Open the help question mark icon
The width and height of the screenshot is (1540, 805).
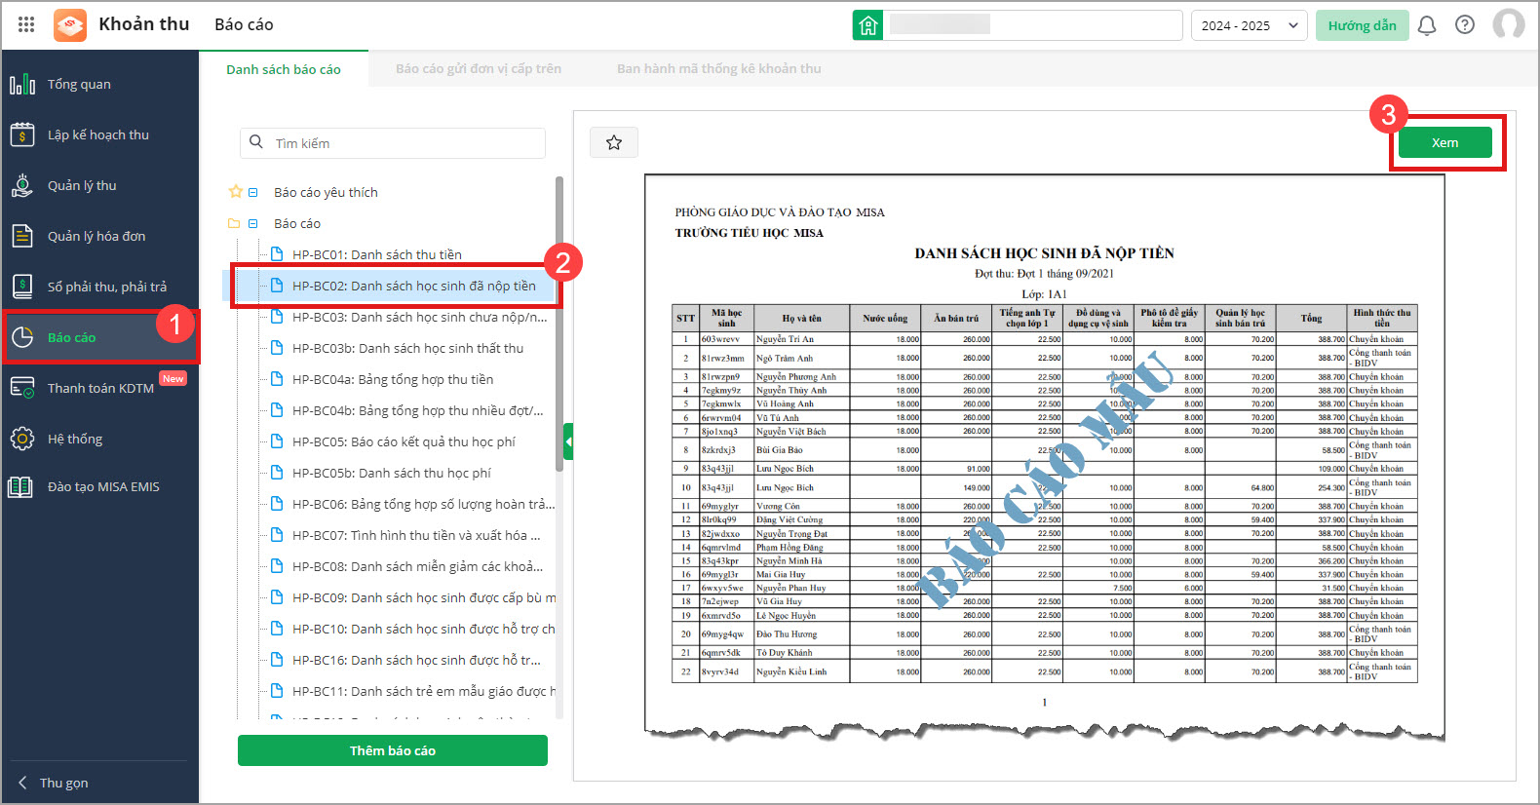coord(1464,25)
